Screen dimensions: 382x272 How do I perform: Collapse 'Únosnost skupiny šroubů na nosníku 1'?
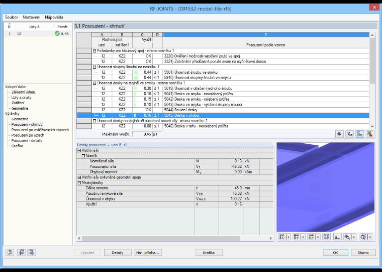[94, 67]
